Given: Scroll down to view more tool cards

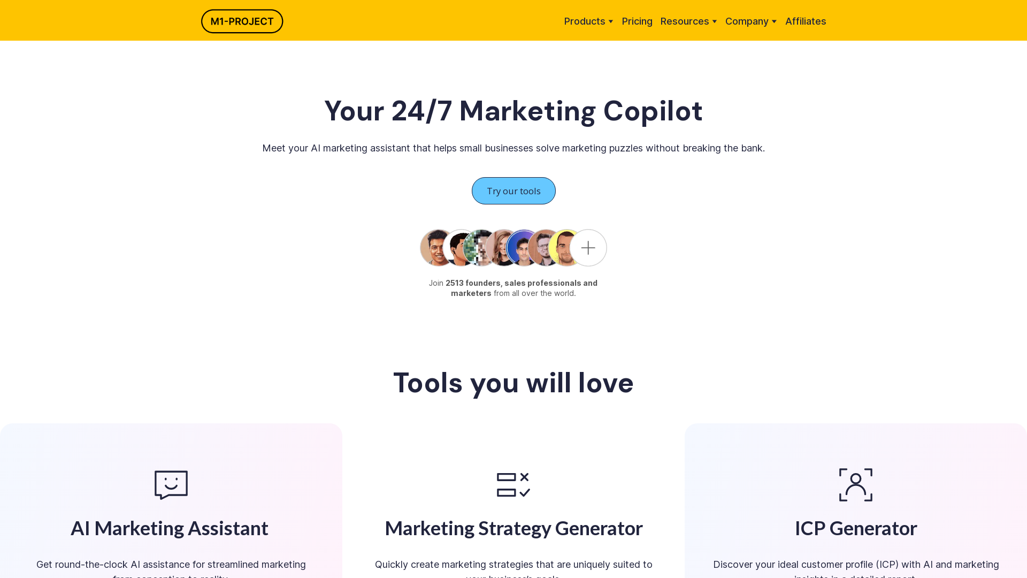Looking at the screenshot, I should point(513,501).
